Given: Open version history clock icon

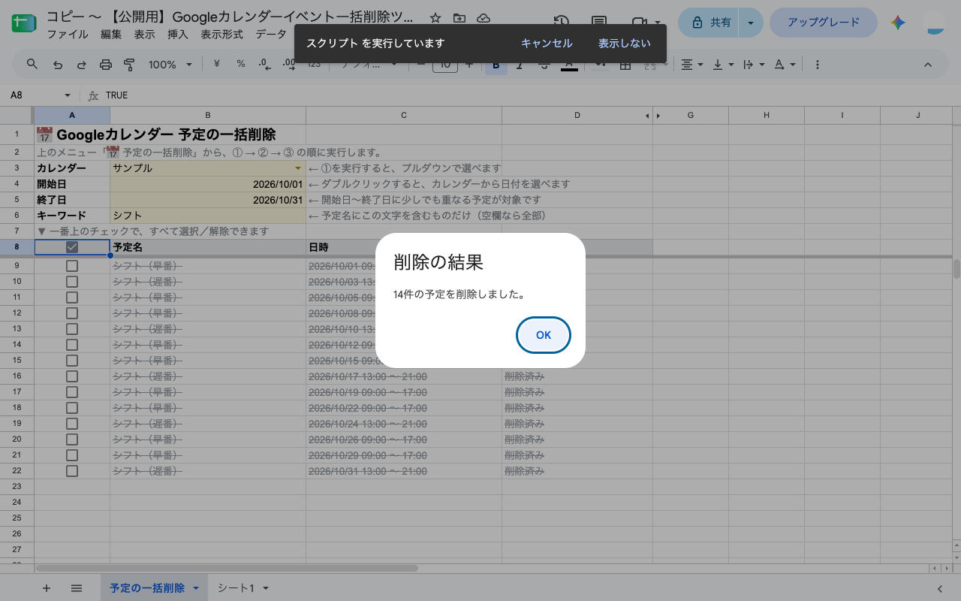Looking at the screenshot, I should pos(561,23).
